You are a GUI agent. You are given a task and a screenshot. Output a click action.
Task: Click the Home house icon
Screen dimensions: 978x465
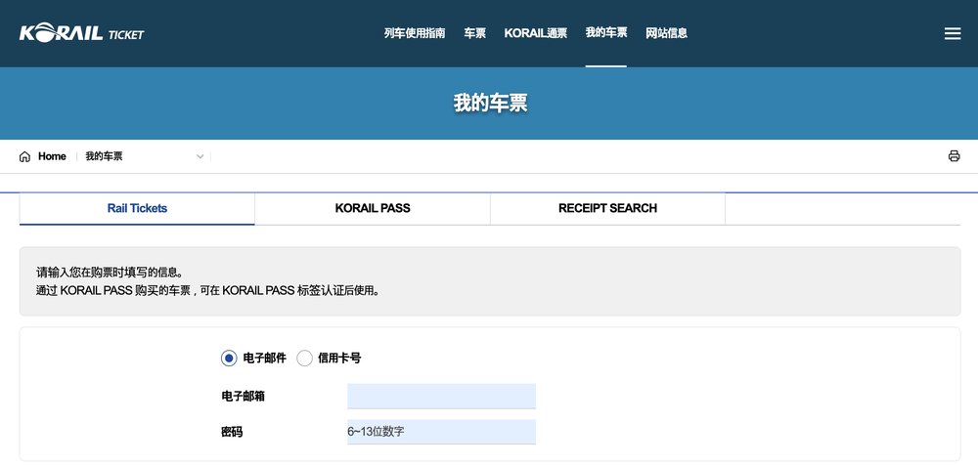point(25,156)
